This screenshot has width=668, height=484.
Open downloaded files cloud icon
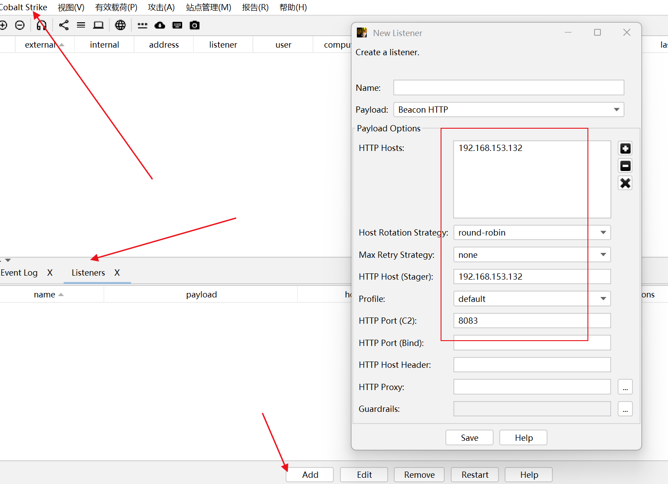(160, 25)
